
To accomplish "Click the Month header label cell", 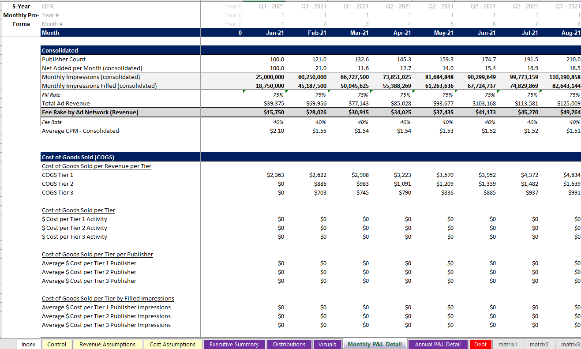I will (x=120, y=33).
